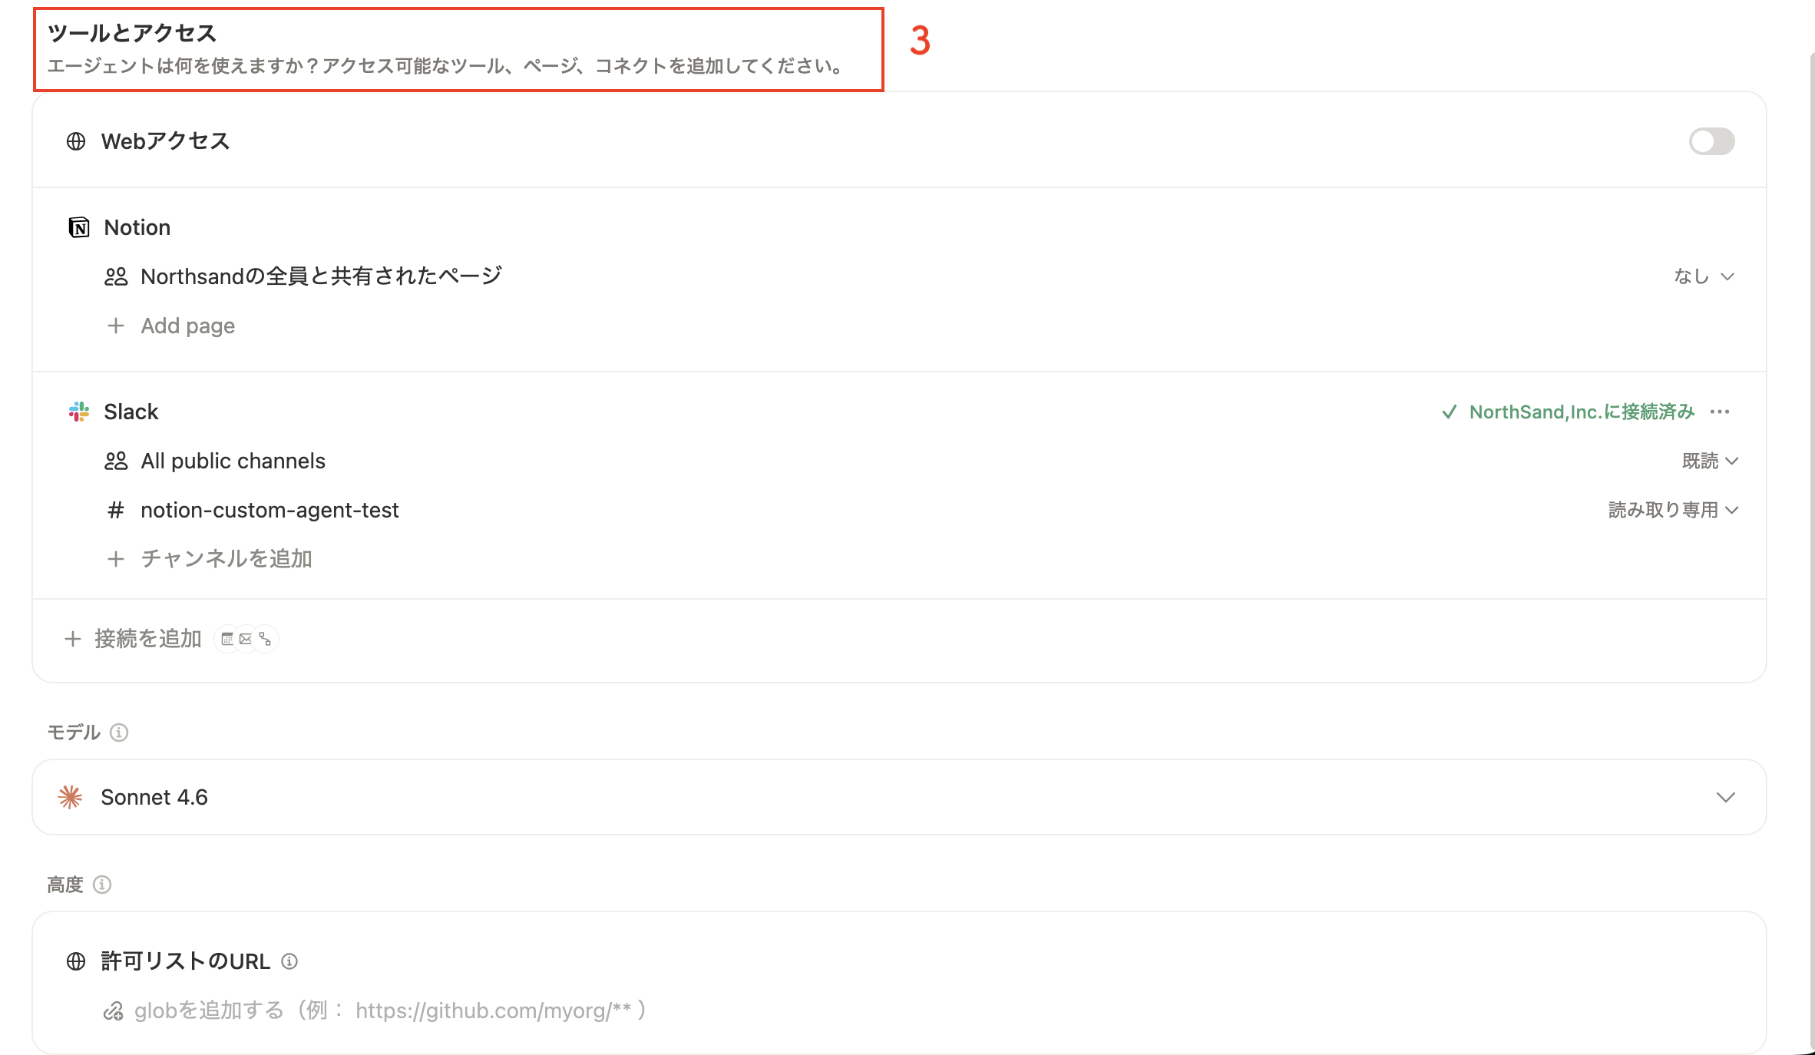Click info icon next to モデル
The height and width of the screenshot is (1055, 1815).
tap(119, 733)
